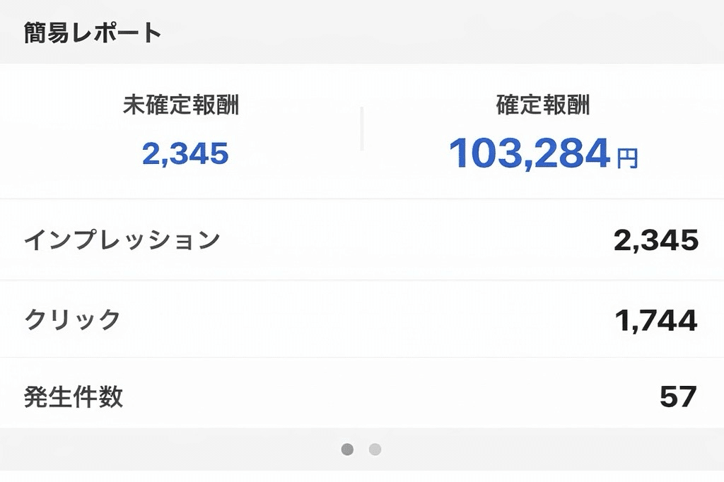Select the 発生件数 row
The height and width of the screenshot is (482, 724).
362,397
